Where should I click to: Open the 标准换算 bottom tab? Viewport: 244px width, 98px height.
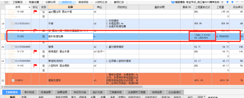(46, 92)
